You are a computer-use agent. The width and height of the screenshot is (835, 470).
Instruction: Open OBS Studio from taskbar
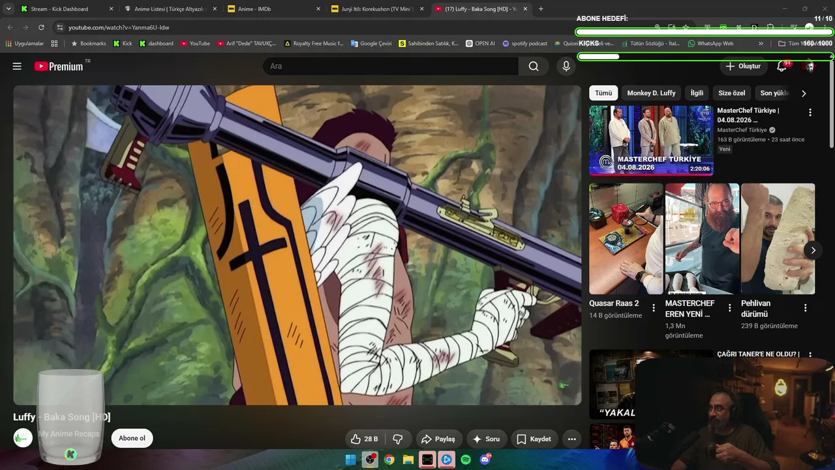coord(371,460)
